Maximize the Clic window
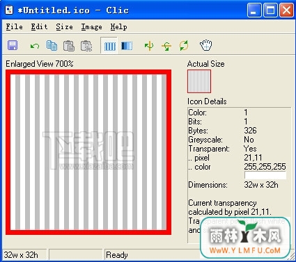The height and width of the screenshot is (262, 296). point(270,10)
